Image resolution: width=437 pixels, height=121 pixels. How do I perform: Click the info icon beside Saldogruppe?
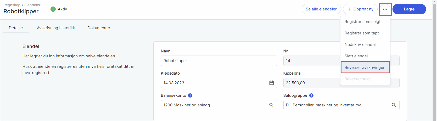pos(311,95)
